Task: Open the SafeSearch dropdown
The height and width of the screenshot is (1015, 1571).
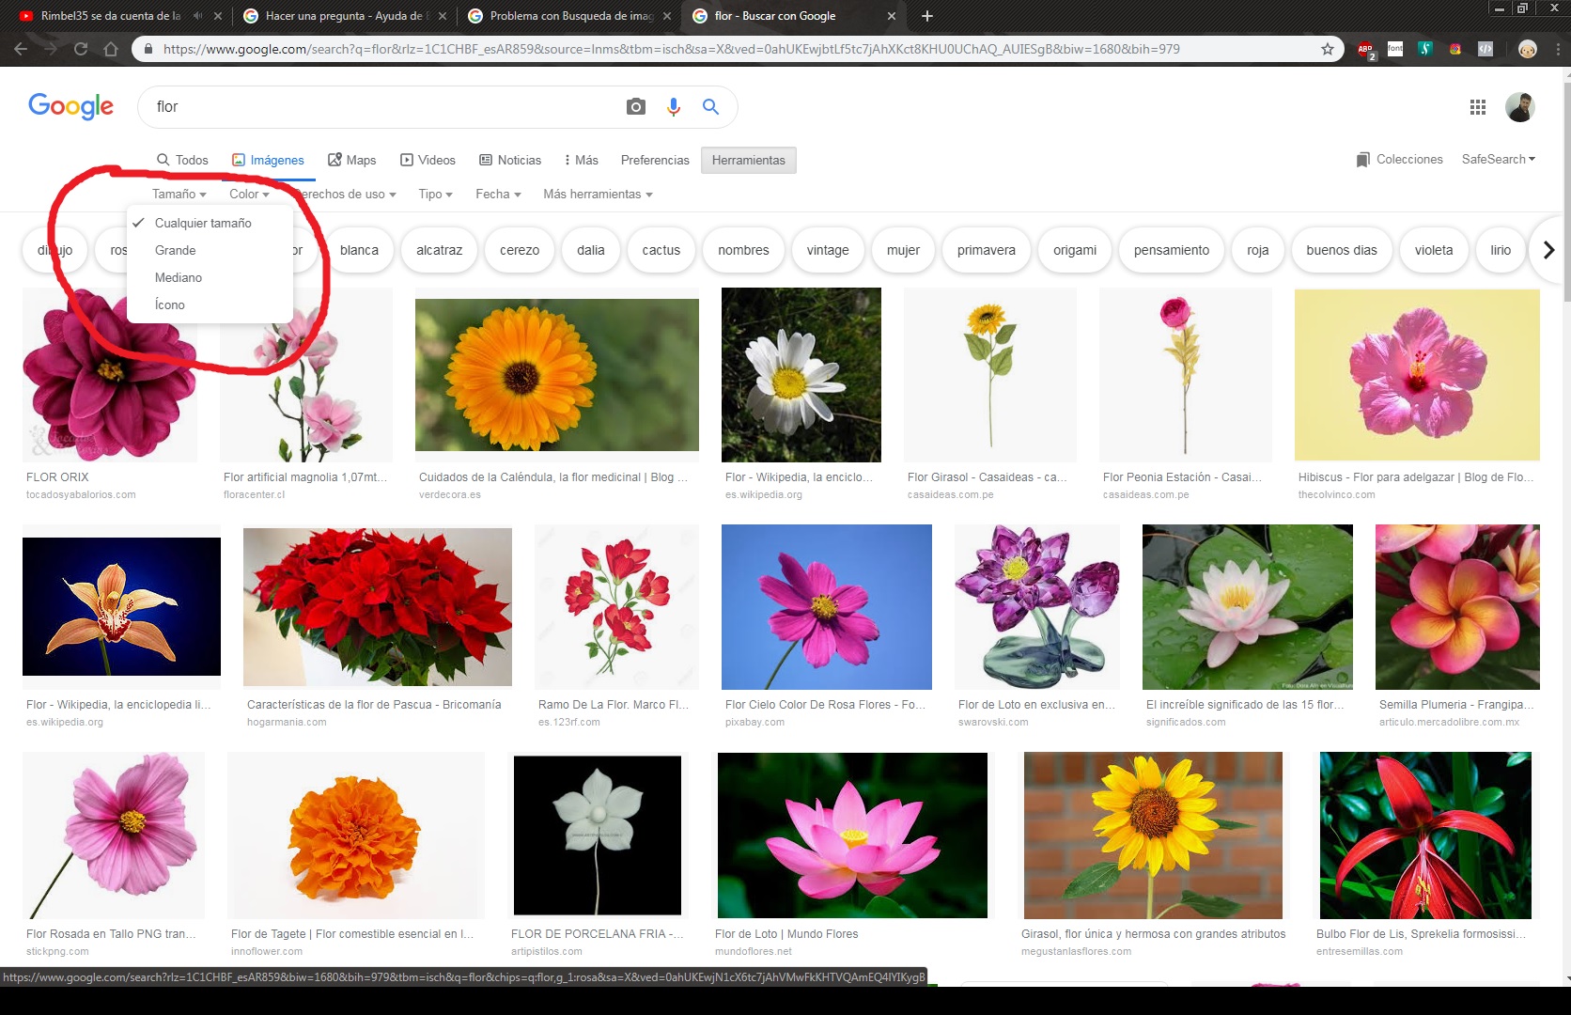Action: (x=1498, y=159)
